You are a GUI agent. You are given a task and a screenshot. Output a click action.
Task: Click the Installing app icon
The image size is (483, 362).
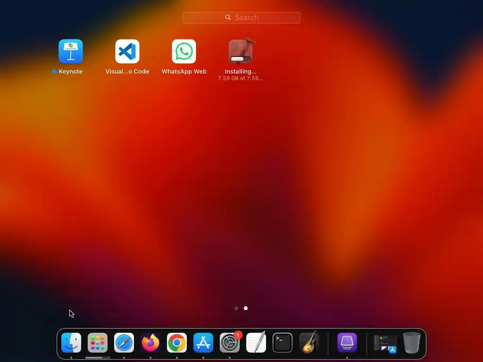[x=241, y=51]
